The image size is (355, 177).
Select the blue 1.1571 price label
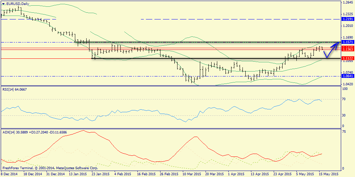coord(347,42)
